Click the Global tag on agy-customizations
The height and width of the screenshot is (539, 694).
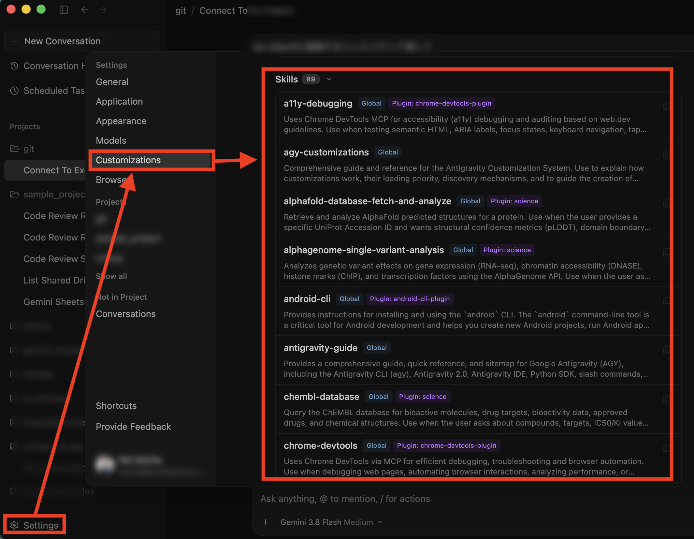pos(388,152)
